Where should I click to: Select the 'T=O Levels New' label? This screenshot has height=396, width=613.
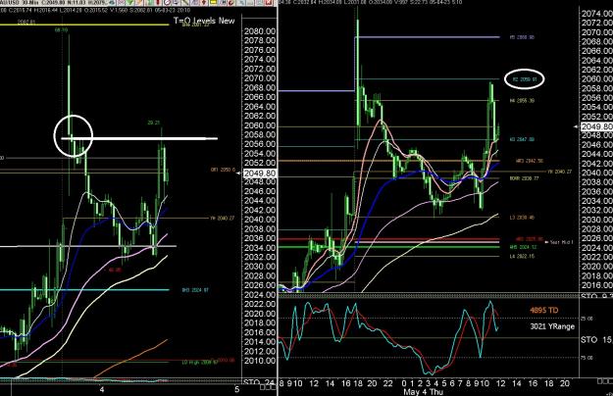pyautogui.click(x=204, y=21)
